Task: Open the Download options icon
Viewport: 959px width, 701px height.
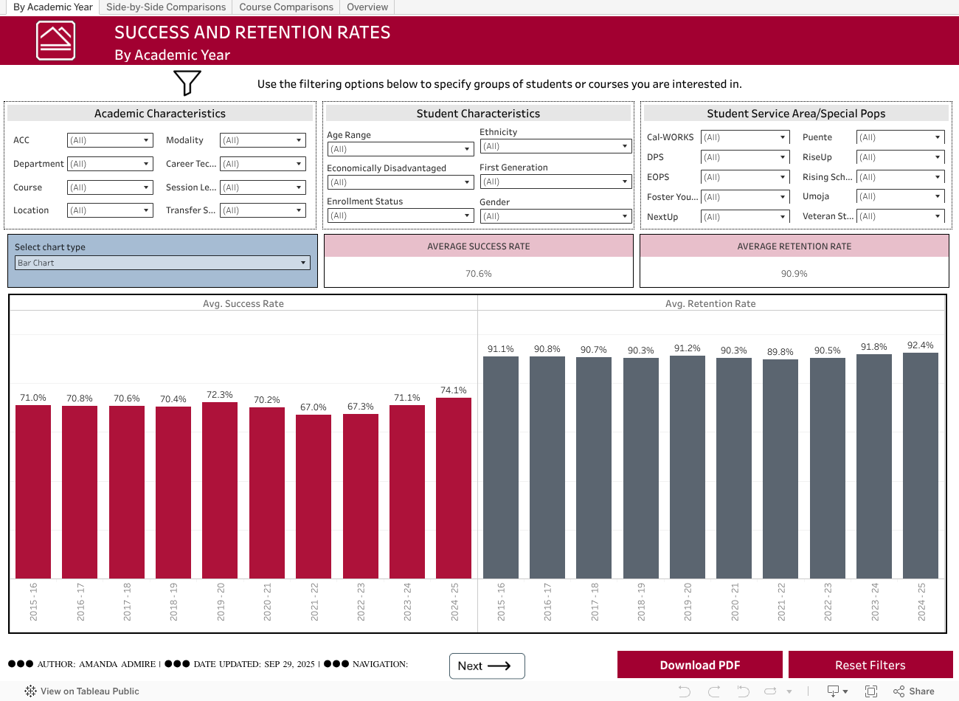Action: (834, 691)
